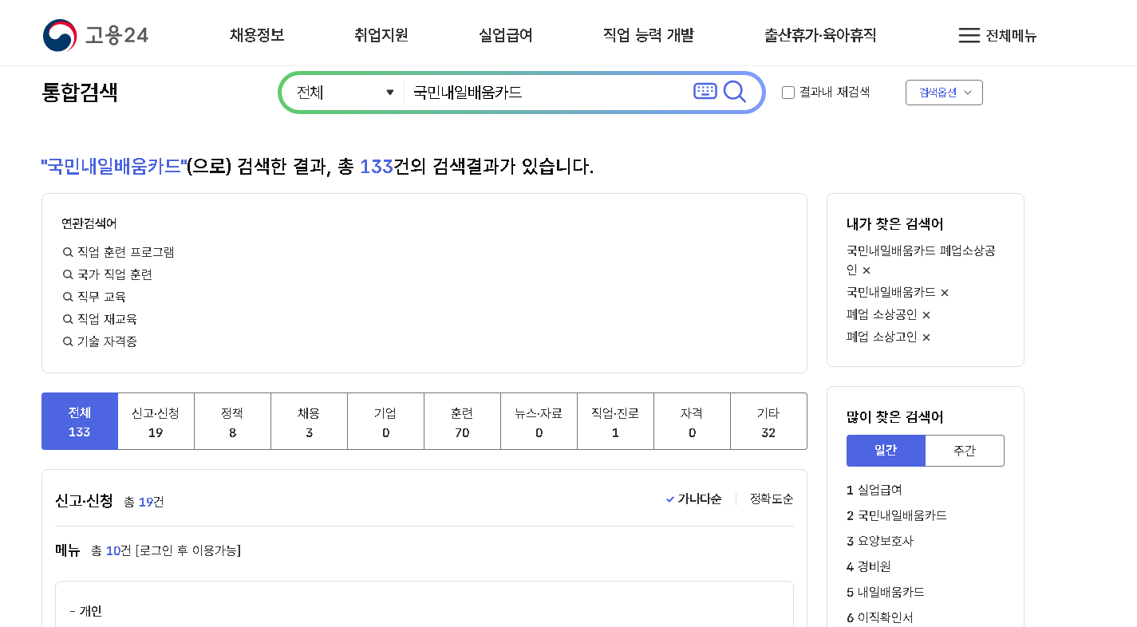Select the 신고·신청 19 tab

point(156,421)
